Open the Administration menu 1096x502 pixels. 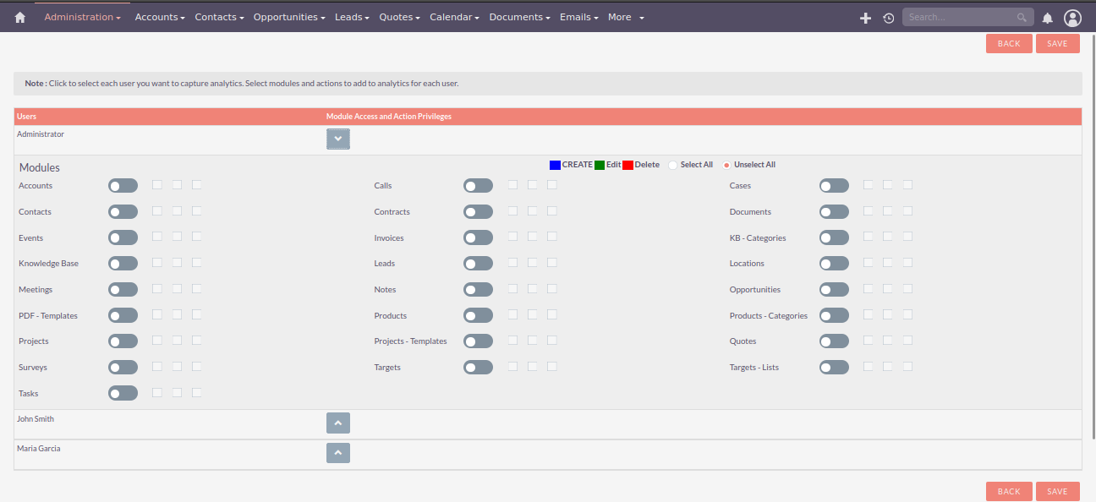82,17
